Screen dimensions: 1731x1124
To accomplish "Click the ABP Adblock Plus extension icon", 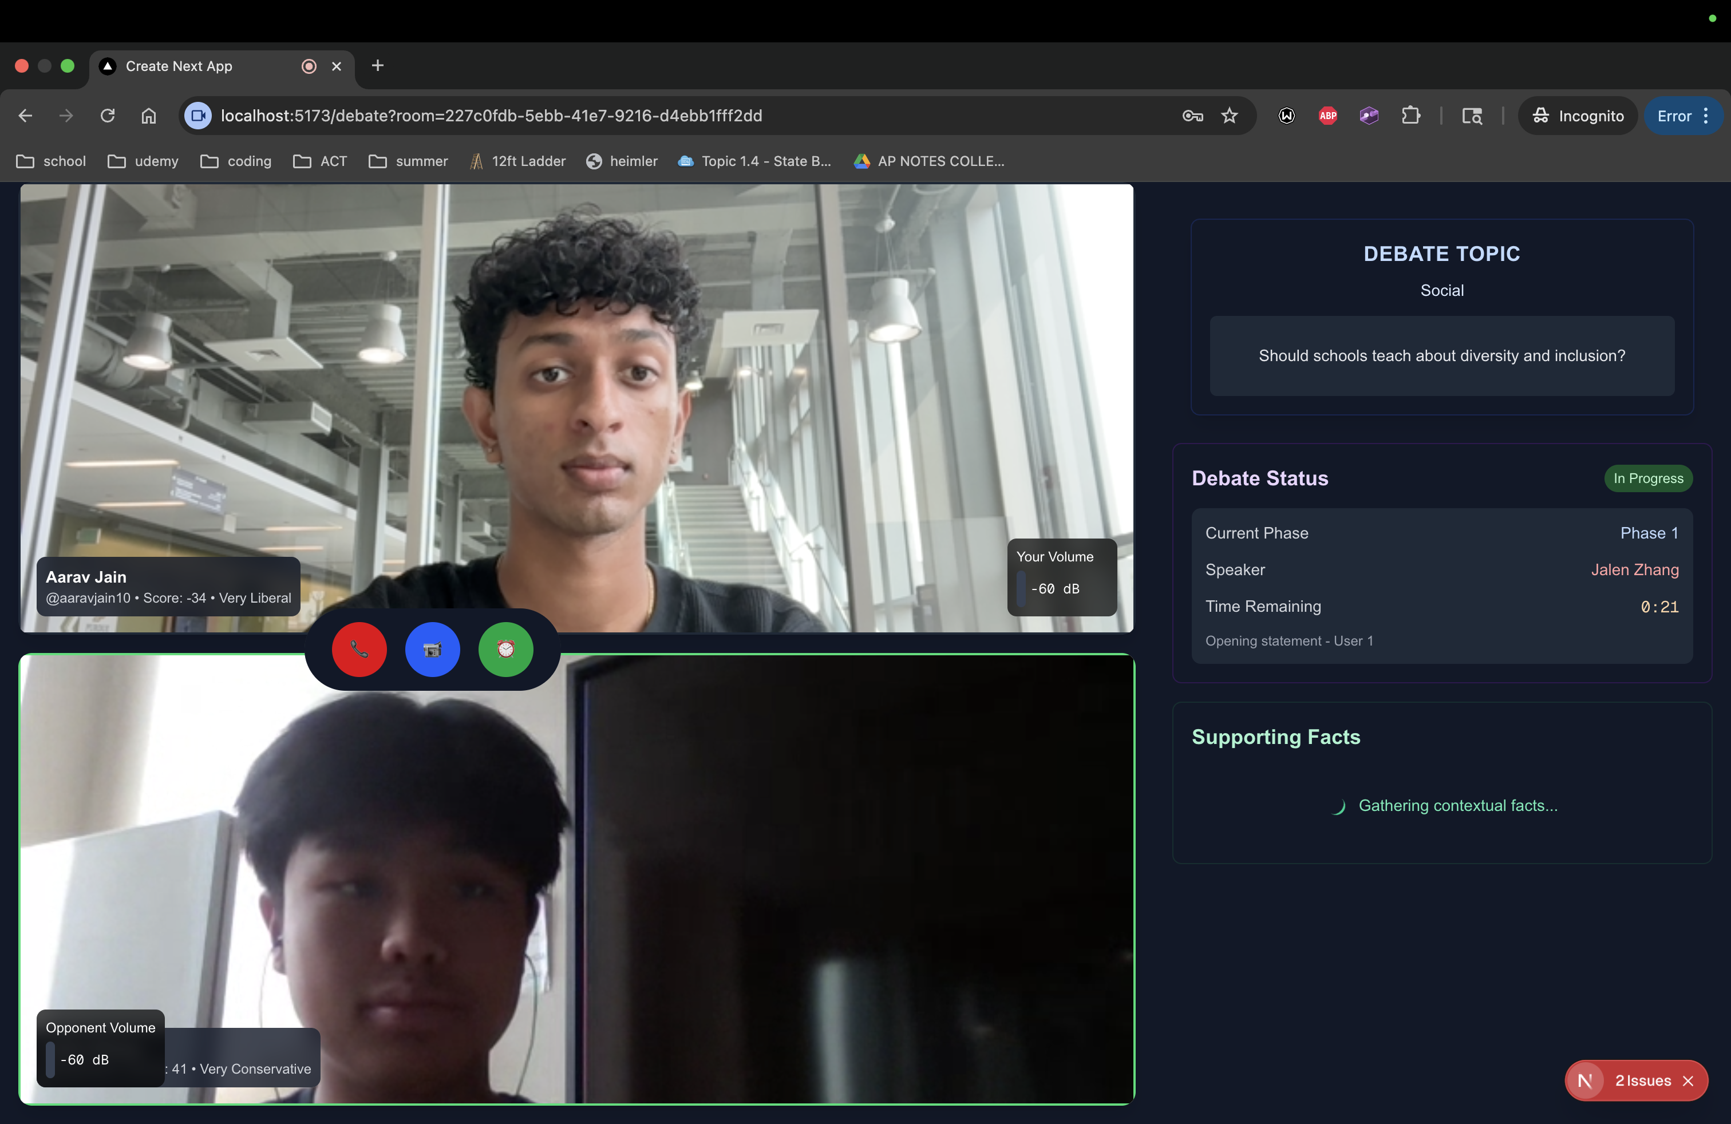I will (1327, 116).
